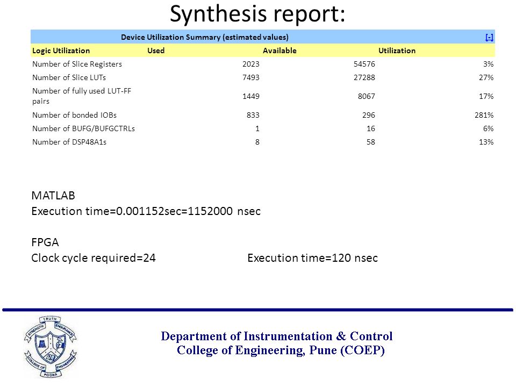Select 'Number of Slice Registers' row label
The width and height of the screenshot is (516, 387).
click(77, 64)
